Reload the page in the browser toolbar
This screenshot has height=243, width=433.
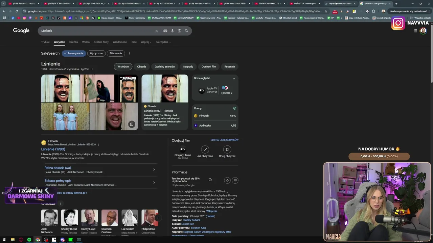17,11
